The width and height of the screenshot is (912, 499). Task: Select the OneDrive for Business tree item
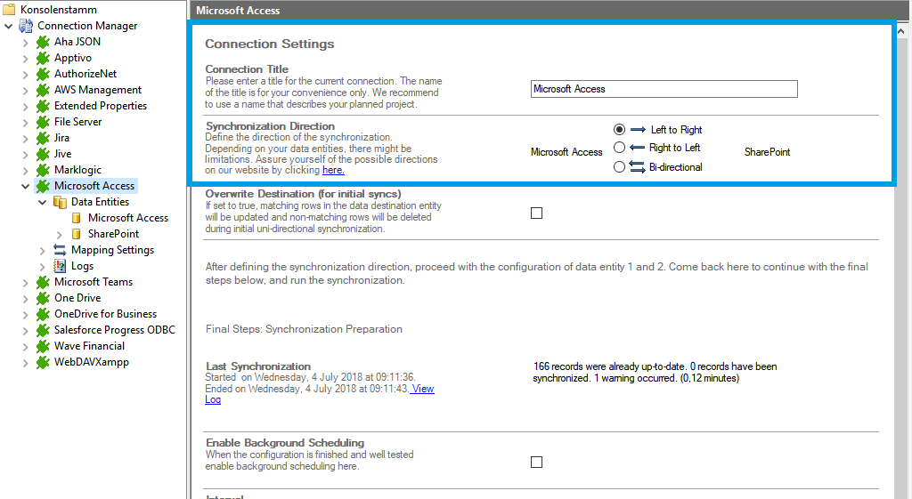[x=105, y=314]
